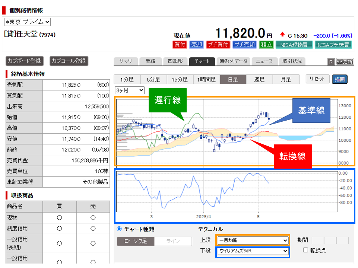Open the 下段 ウイリアムズ%R dropdown
Screen dimensions: 358x268
253,251
